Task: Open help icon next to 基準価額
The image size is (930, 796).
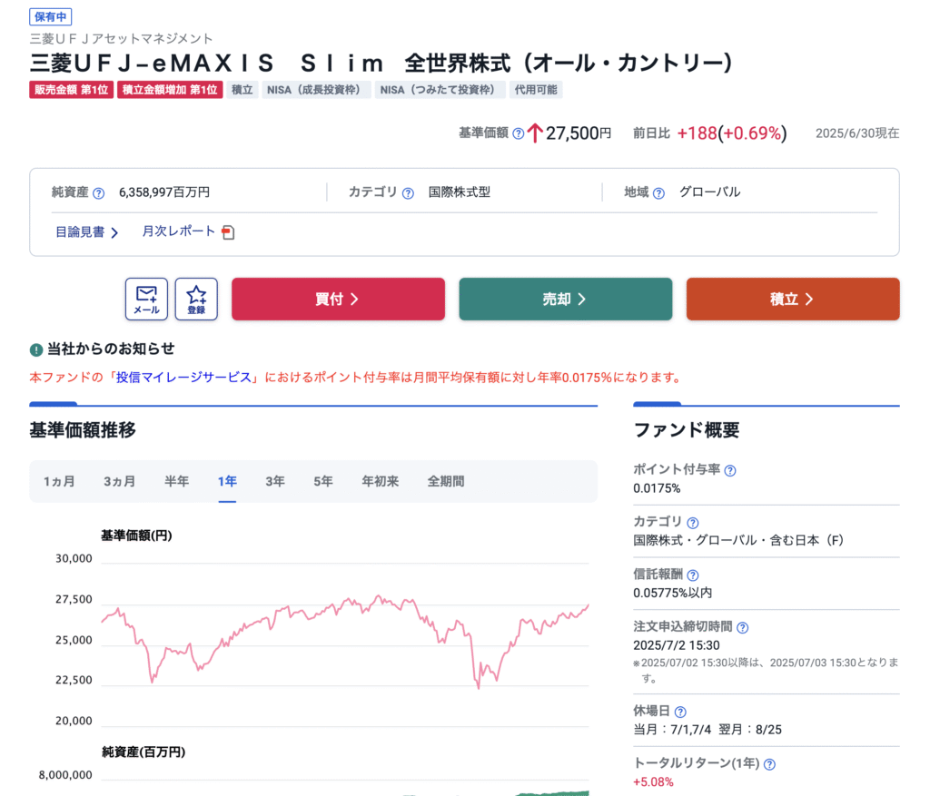Action: tap(519, 133)
